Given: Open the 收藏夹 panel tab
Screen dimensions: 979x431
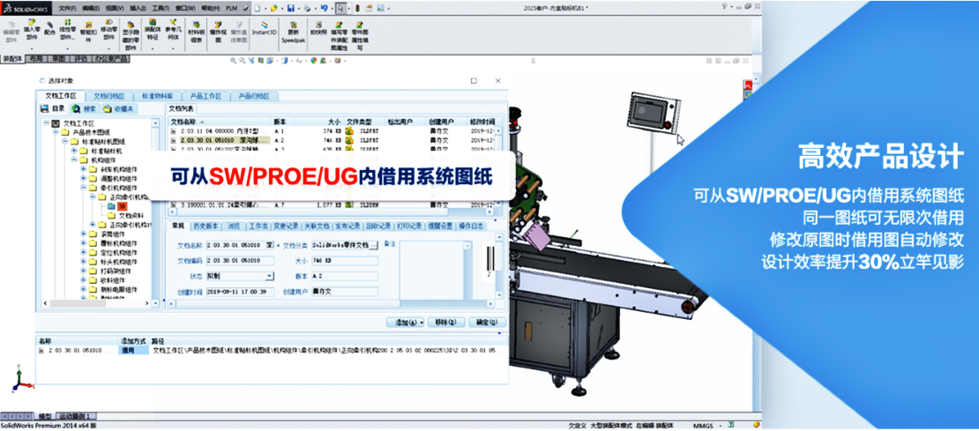Looking at the screenshot, I should point(119,108).
